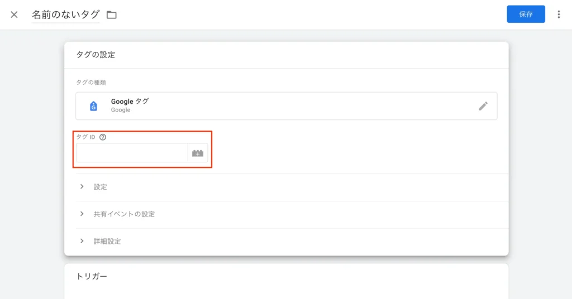Click the 詳細設定 label

tap(107, 242)
